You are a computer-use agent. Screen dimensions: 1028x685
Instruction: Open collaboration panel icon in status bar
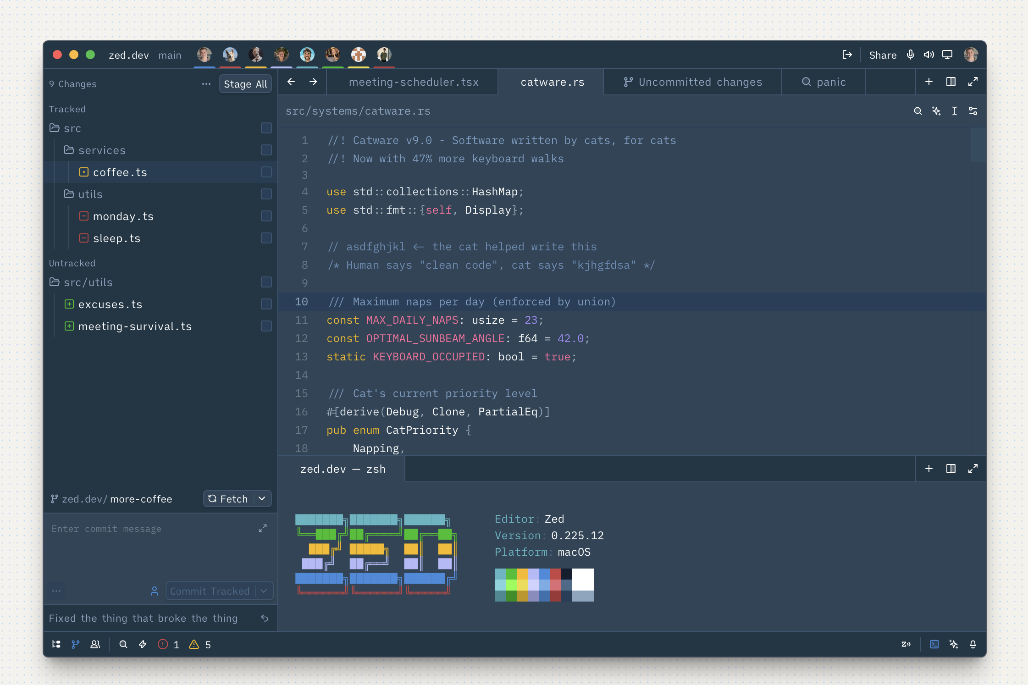(x=95, y=644)
